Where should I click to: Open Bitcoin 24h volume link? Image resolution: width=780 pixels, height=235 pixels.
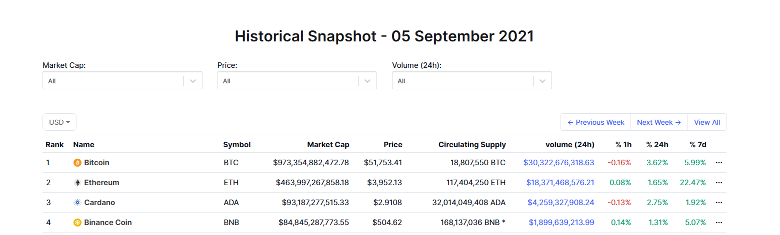[x=558, y=163]
